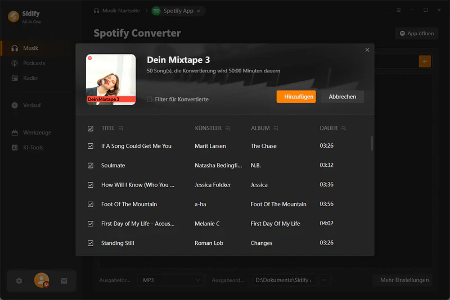Uncheck Foot Of The Mountain song checkbox
450x300 pixels.
pos(91,204)
